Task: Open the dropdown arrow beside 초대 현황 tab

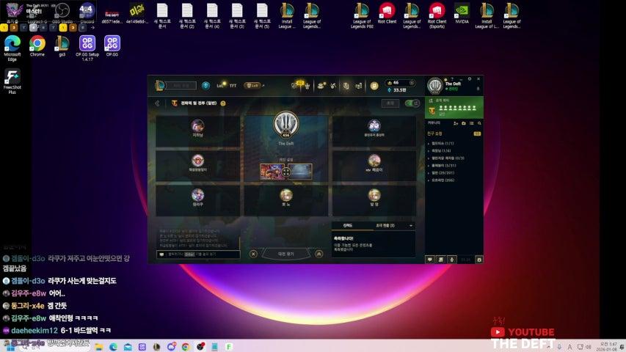Action: pos(411,225)
